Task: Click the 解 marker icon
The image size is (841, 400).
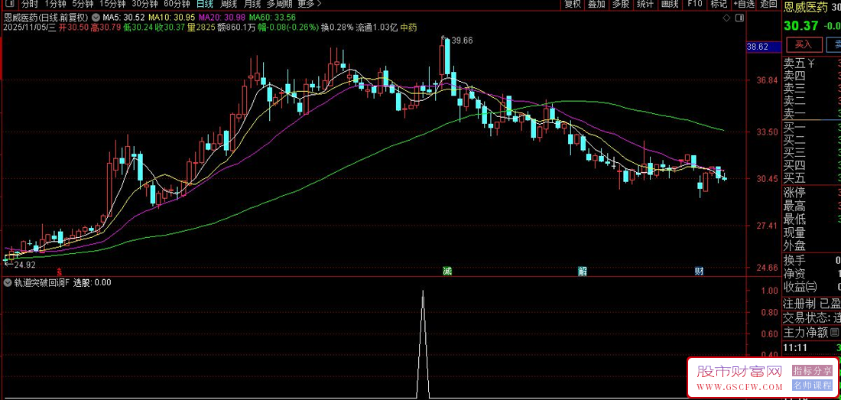Action: 583,271
